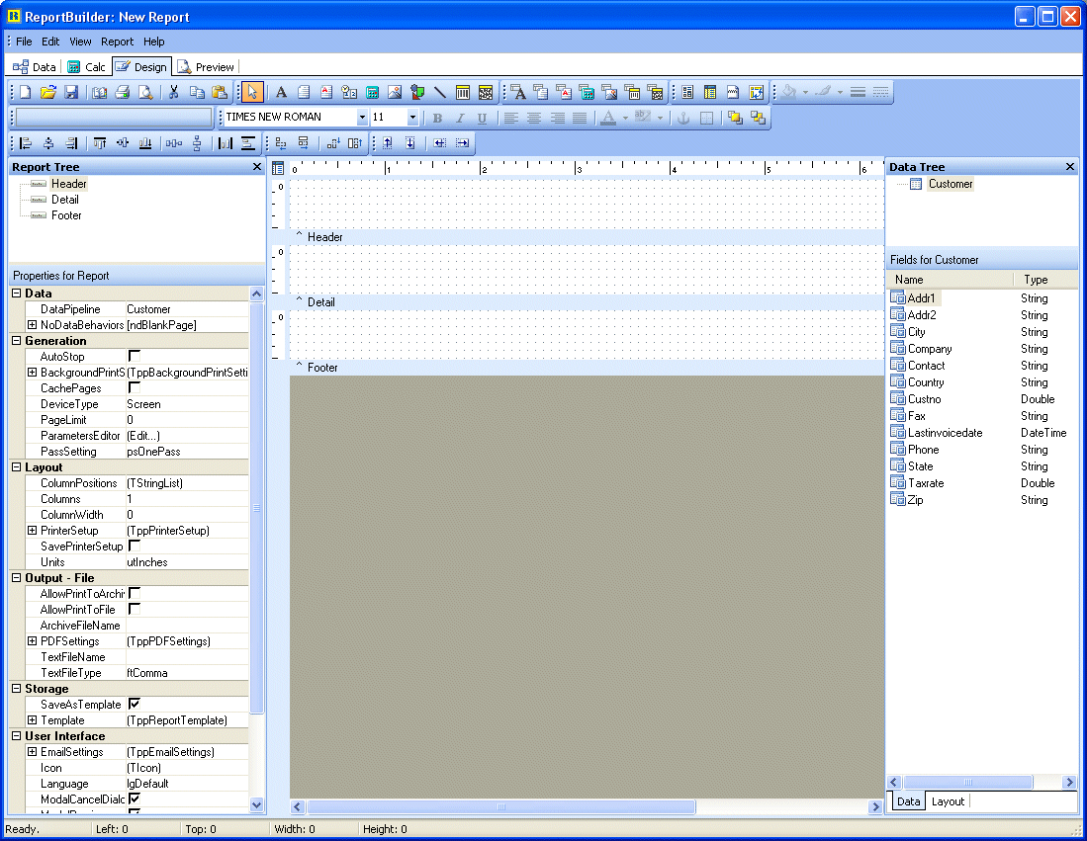
Task: Select Detail in the Report Tree
Action: click(65, 200)
